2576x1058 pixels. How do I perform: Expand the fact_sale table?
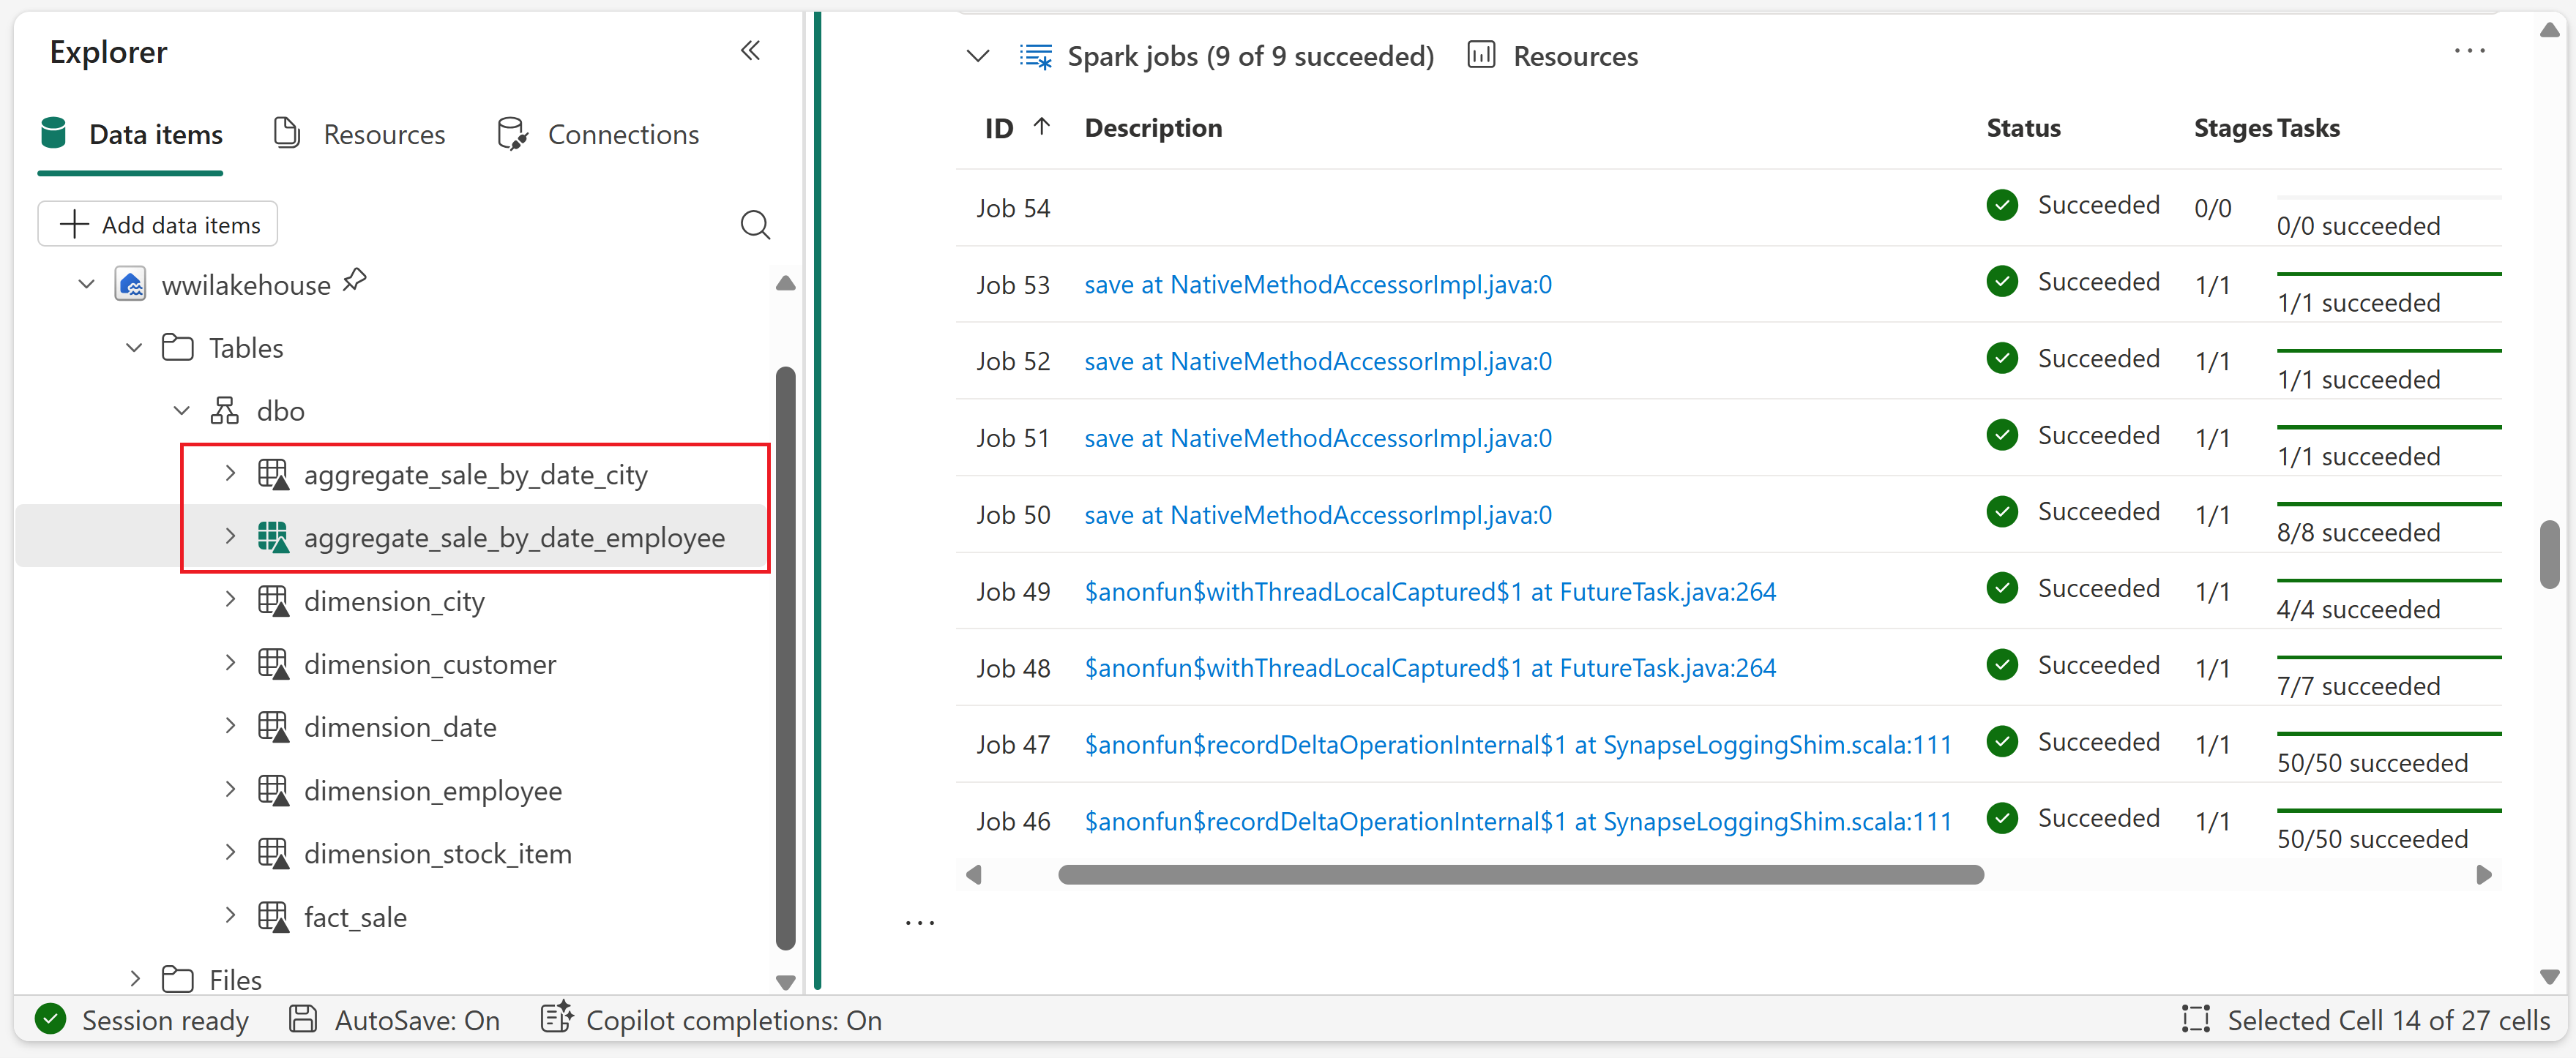[x=230, y=915]
